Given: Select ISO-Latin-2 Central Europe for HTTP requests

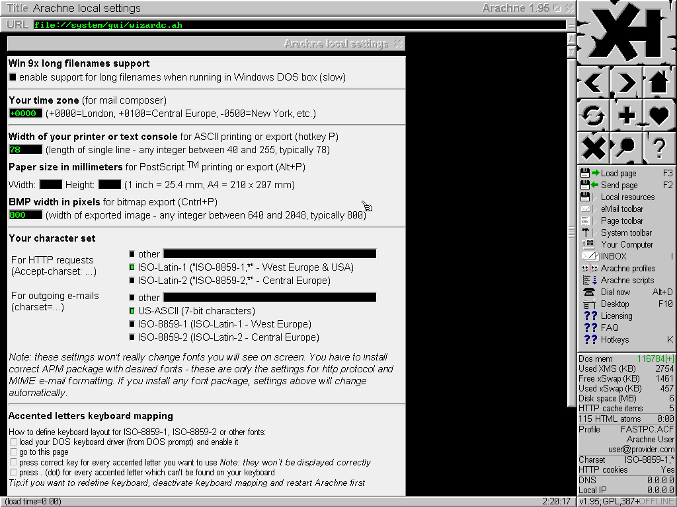Looking at the screenshot, I should pos(132,281).
